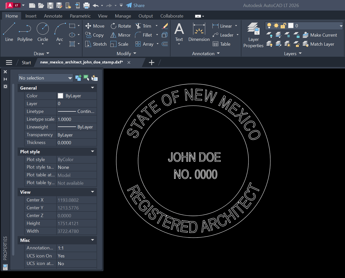Click the Trim tool
The height and width of the screenshot is (278, 345).
coord(143,26)
